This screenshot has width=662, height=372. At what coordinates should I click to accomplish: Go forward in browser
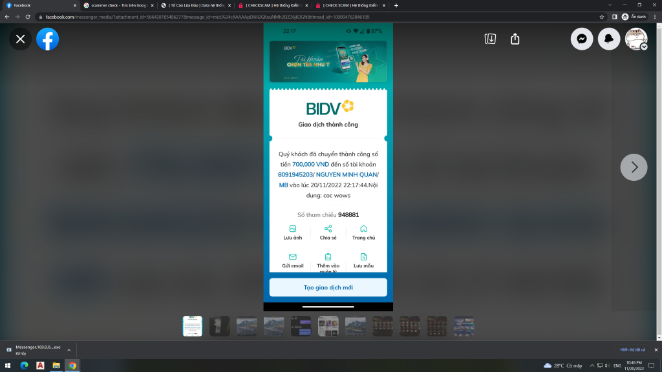click(x=17, y=17)
